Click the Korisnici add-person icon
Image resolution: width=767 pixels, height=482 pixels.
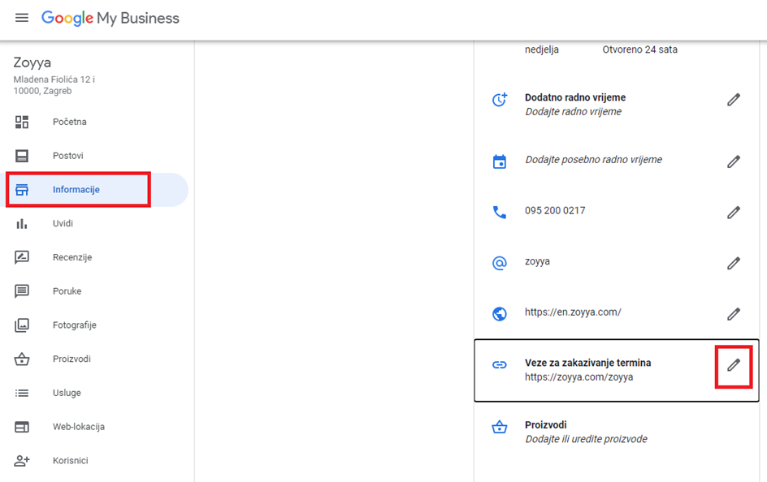click(21, 461)
